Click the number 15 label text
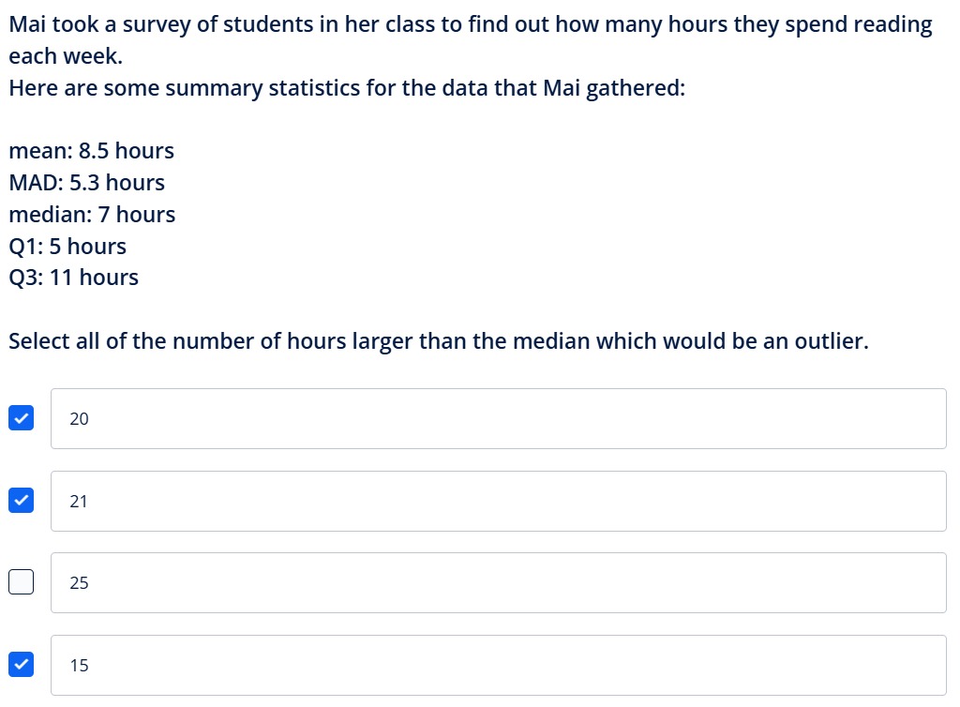The image size is (960, 707). point(79,666)
